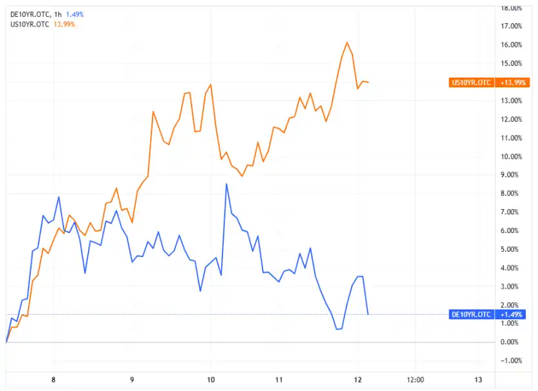
Task: Select the orange US10YR.OTC series tag
Action: pos(470,82)
